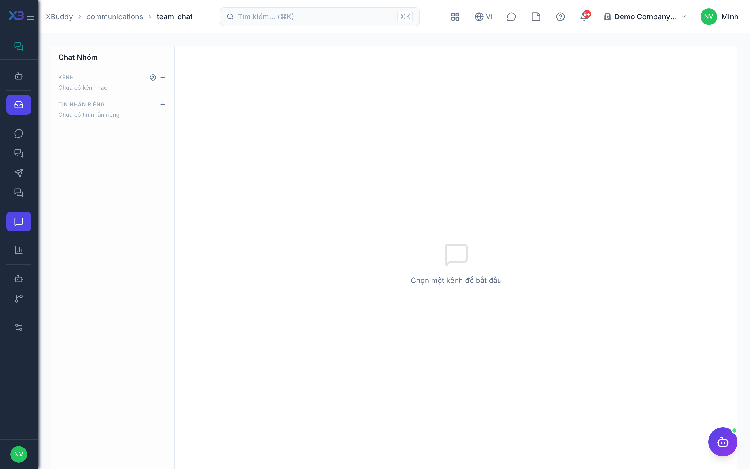This screenshot has height=469, width=750.
Task: Go to the XBuddy breadcrumb
Action: (59, 16)
